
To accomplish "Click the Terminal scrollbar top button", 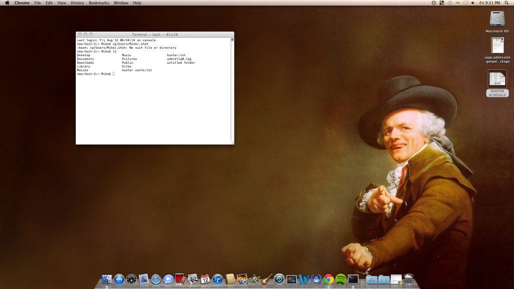I will coord(232,40).
